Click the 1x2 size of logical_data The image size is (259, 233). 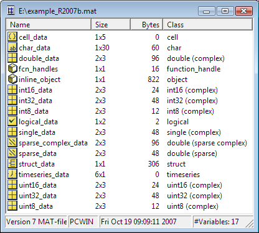click(100, 122)
